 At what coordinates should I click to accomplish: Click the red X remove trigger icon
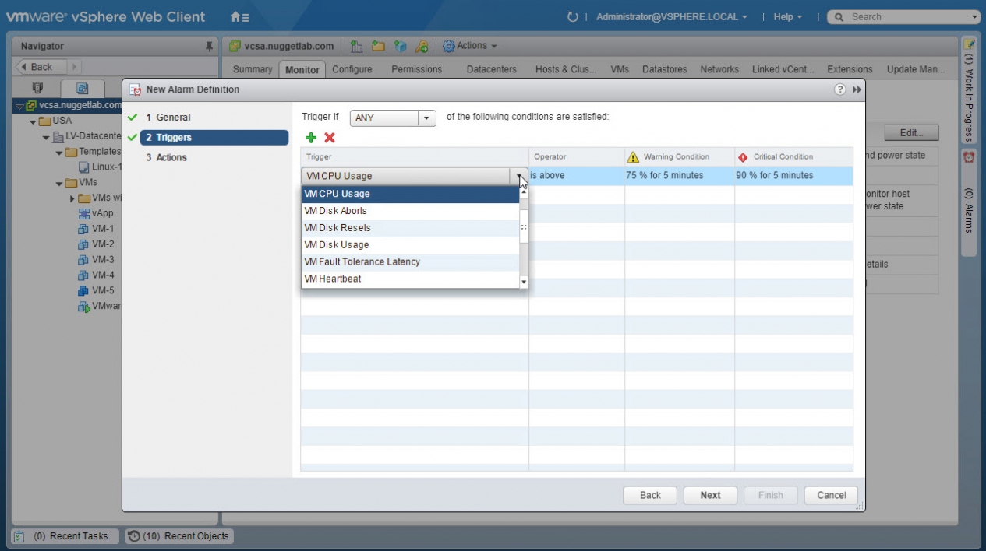tap(330, 138)
